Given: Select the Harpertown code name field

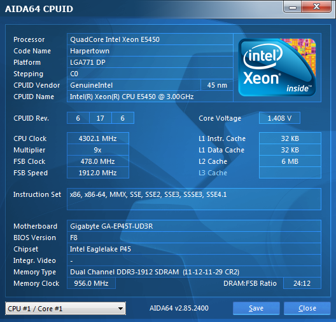Looking at the screenshot, I should click(150, 51).
